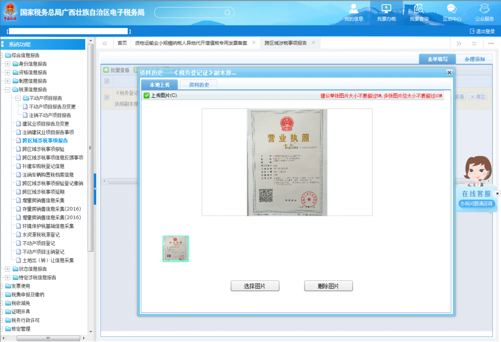Viewport: 501px width, 342px height.
Task: Select the uploaded license thumbnail
Action: pos(175,249)
